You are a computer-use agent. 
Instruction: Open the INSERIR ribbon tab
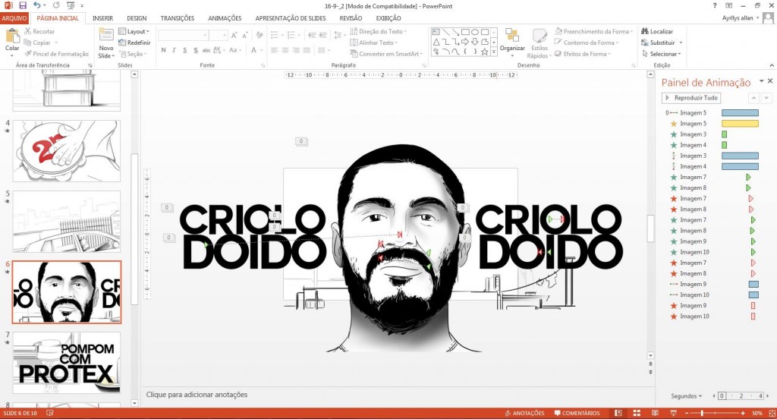[102, 18]
